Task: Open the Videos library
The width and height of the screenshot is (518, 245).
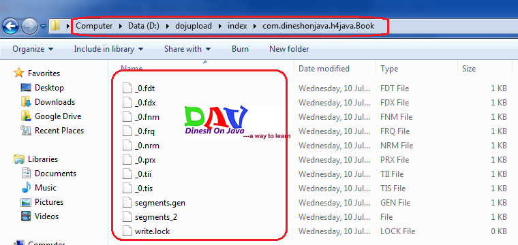Action: pos(46,216)
